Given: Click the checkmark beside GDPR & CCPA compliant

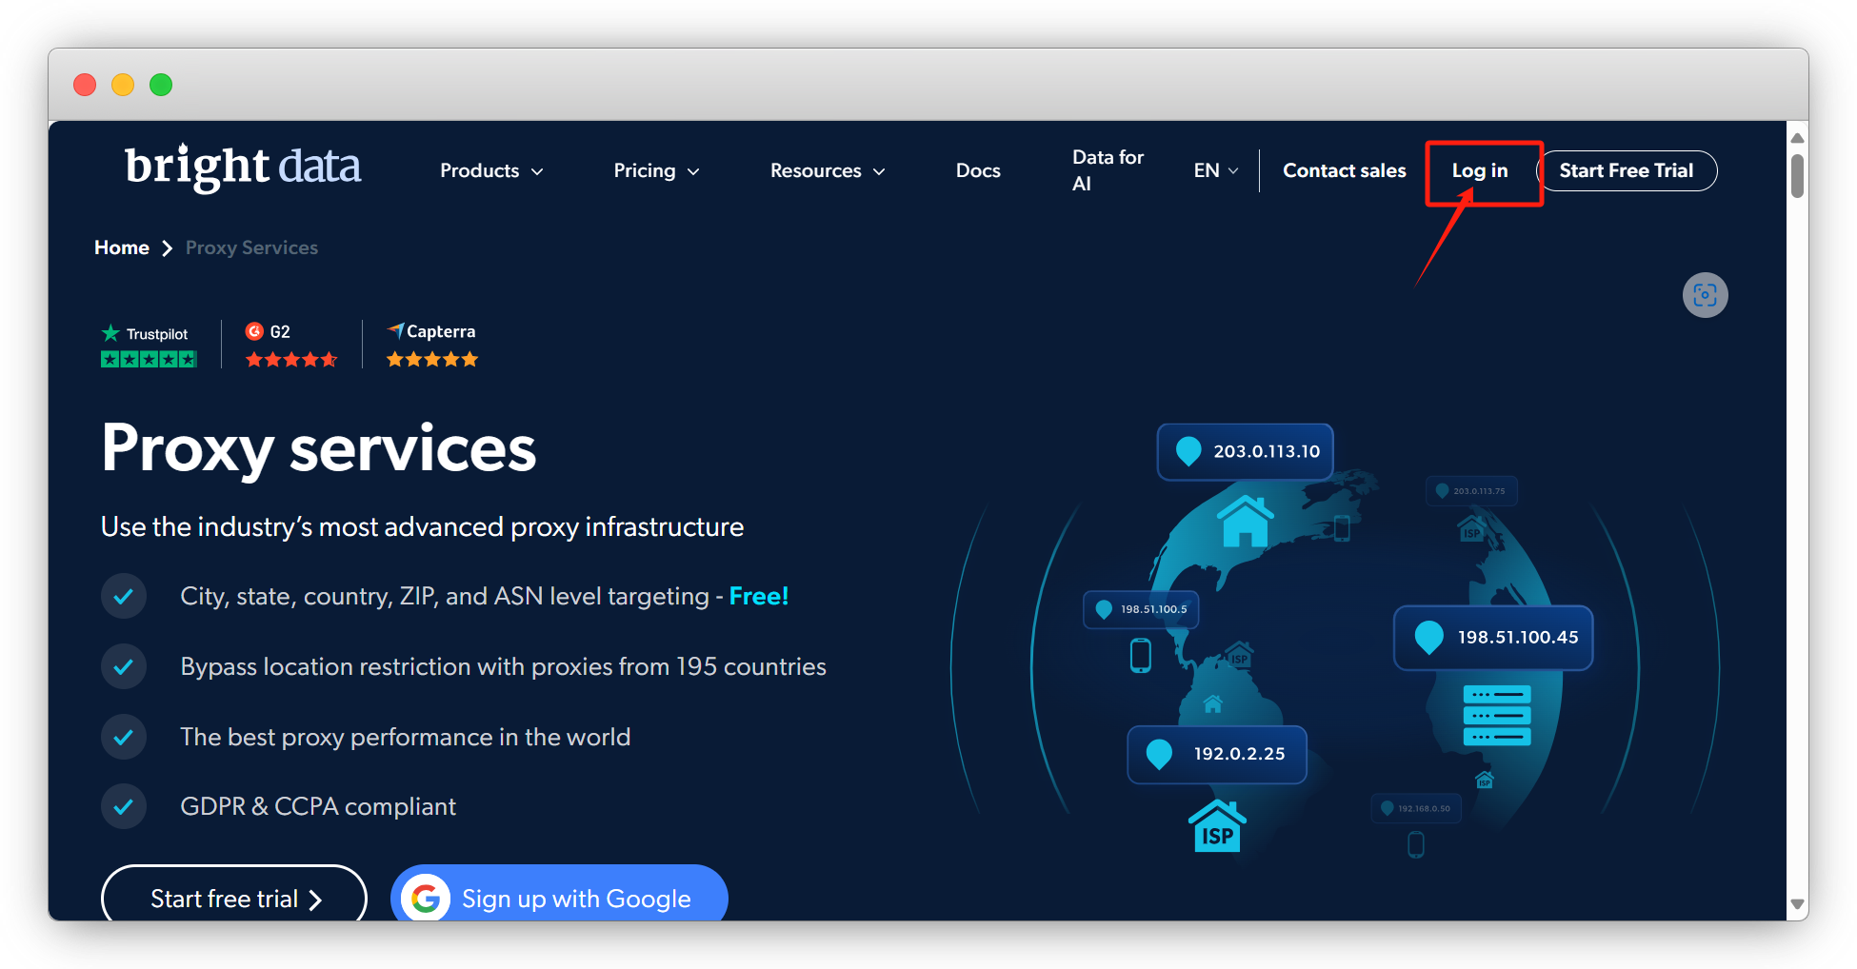Looking at the screenshot, I should pyautogui.click(x=124, y=806).
